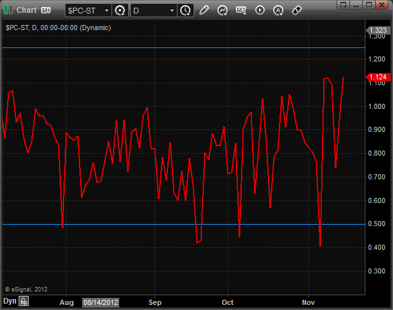Screen dimensions: 393x310
Task: Click the Sep label on time axis
Action: tap(155, 302)
